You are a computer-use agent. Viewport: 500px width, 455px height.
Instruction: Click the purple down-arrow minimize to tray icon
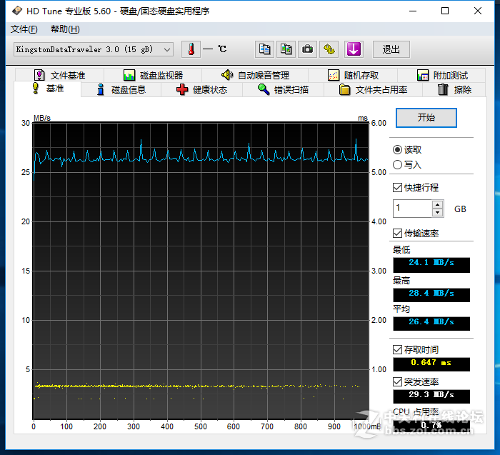click(x=354, y=49)
